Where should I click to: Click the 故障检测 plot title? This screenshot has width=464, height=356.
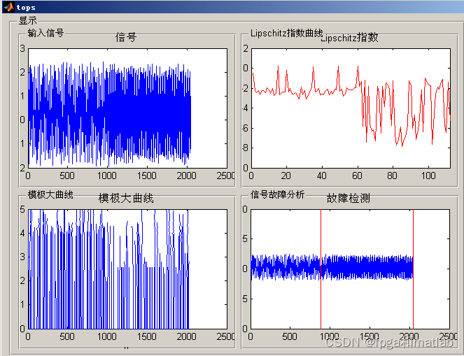(349, 199)
